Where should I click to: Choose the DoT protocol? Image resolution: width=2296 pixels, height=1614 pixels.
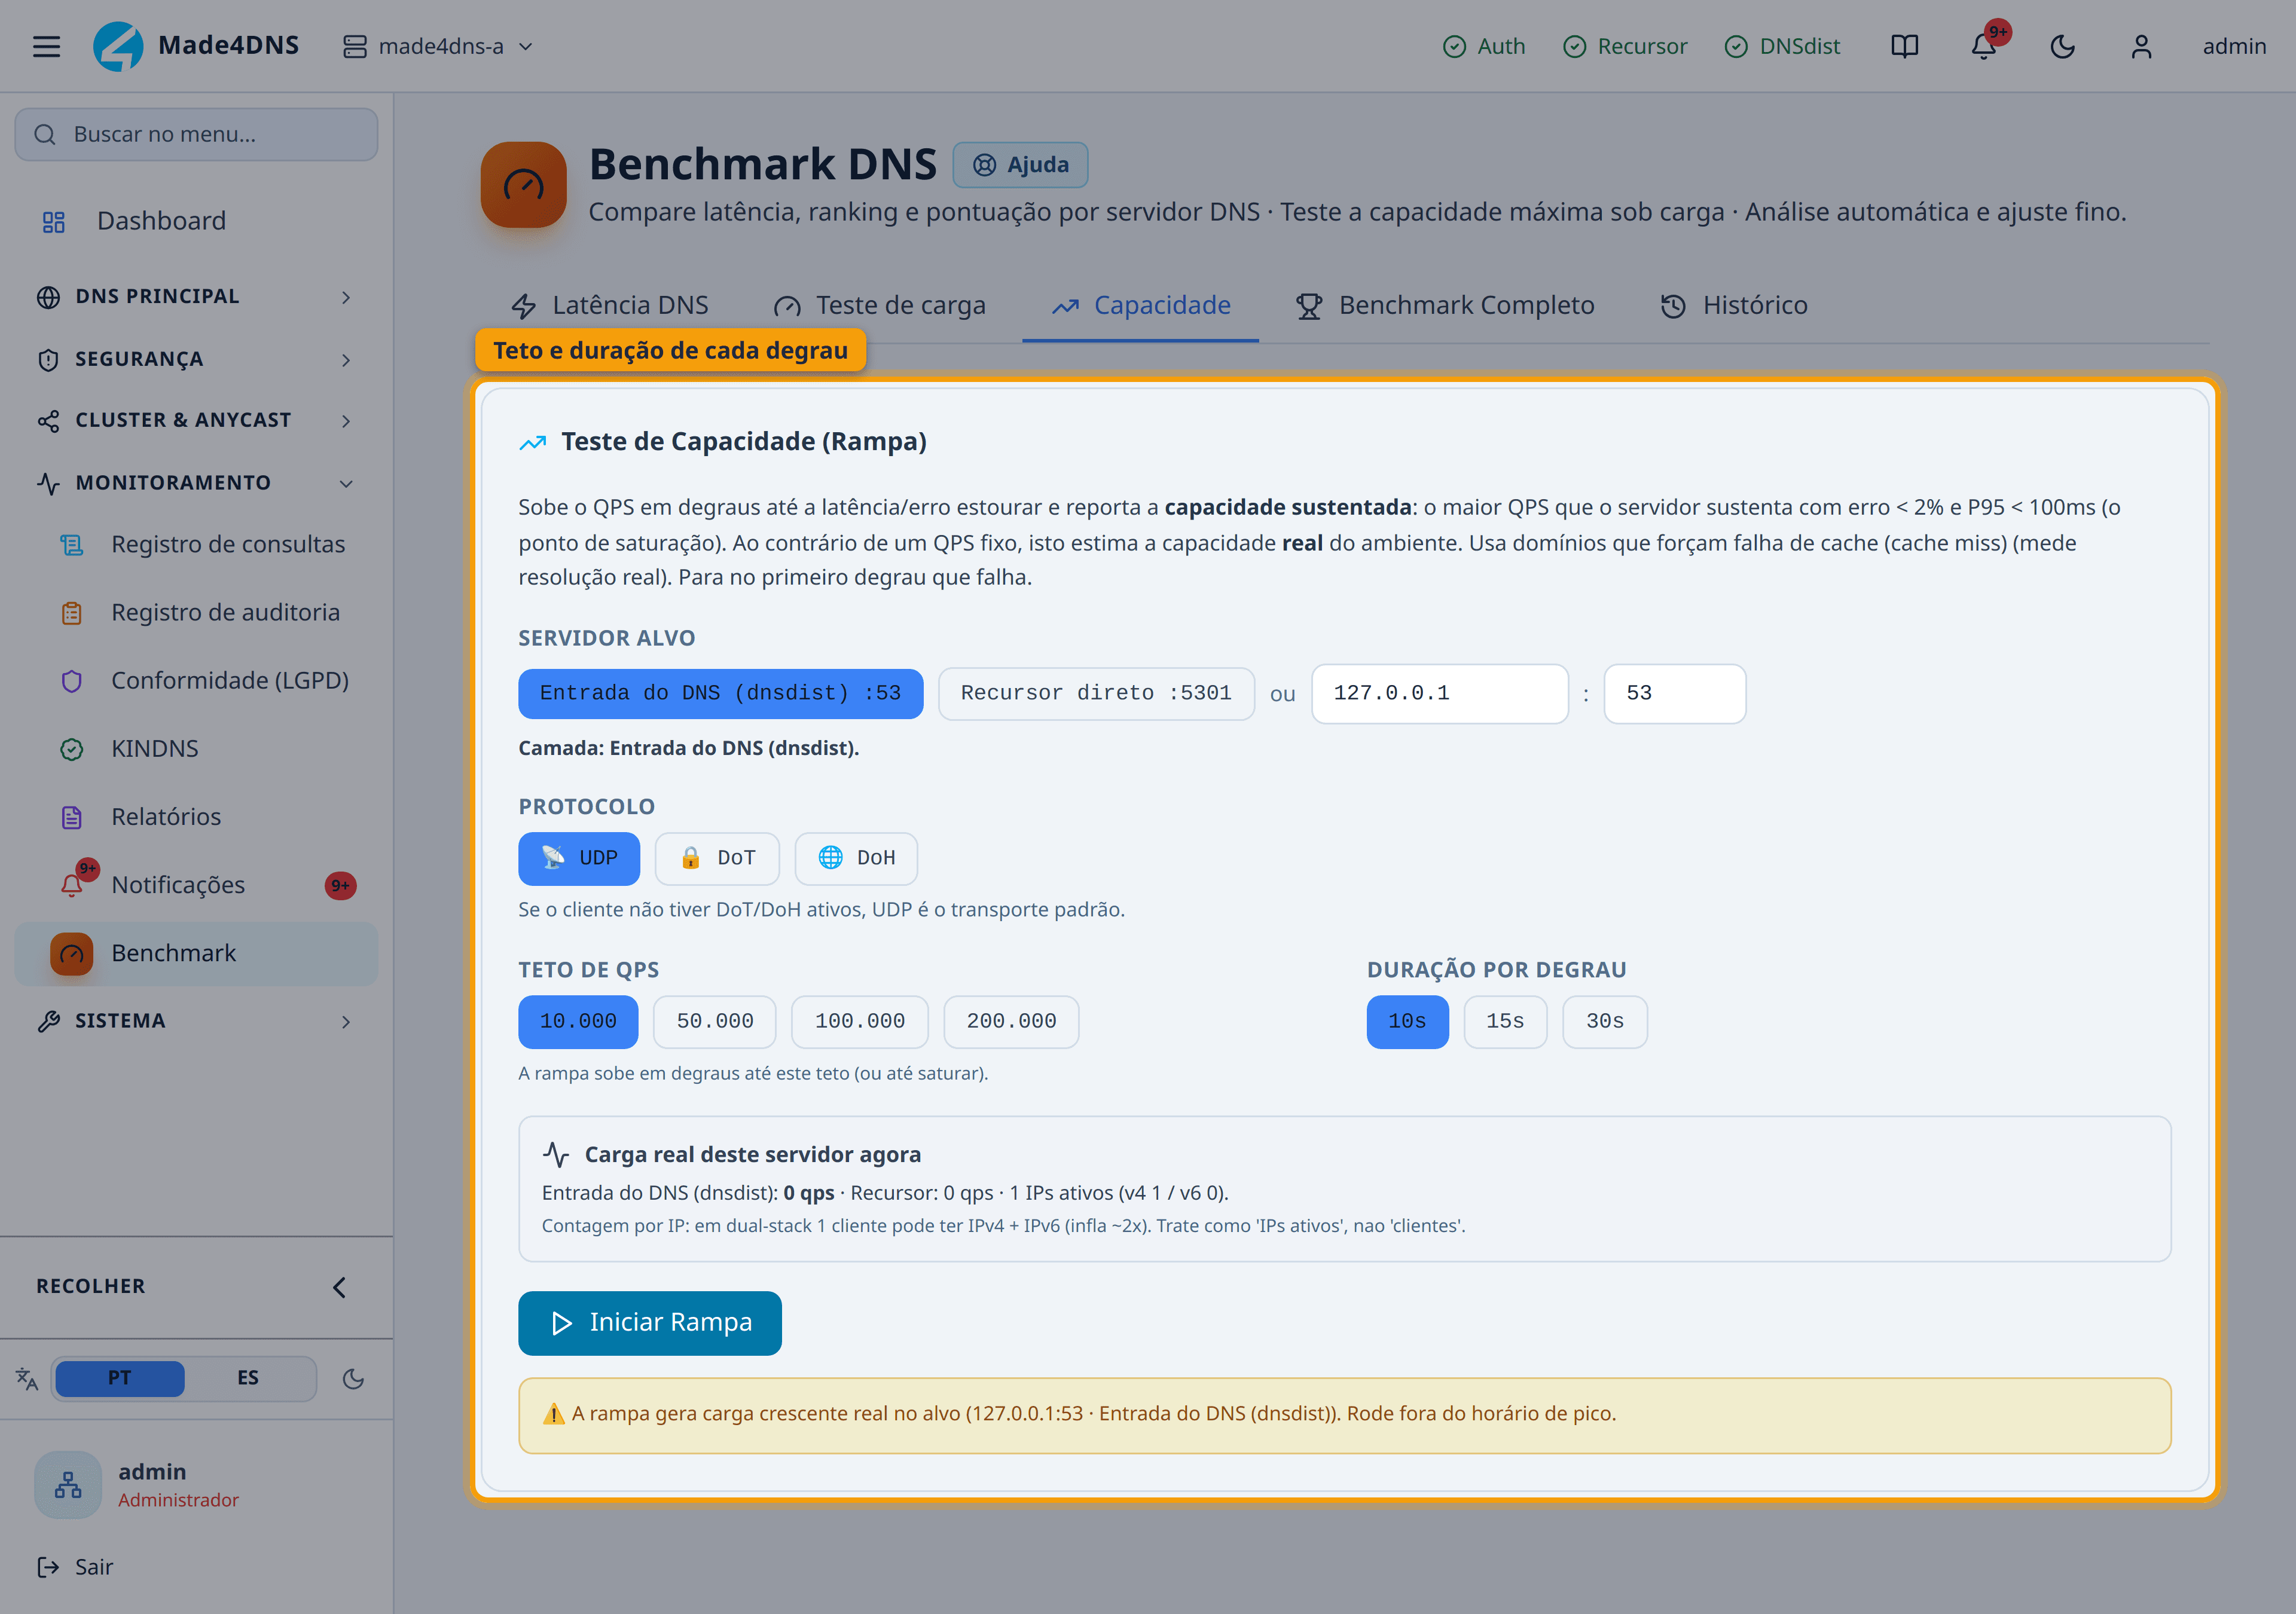(x=717, y=858)
